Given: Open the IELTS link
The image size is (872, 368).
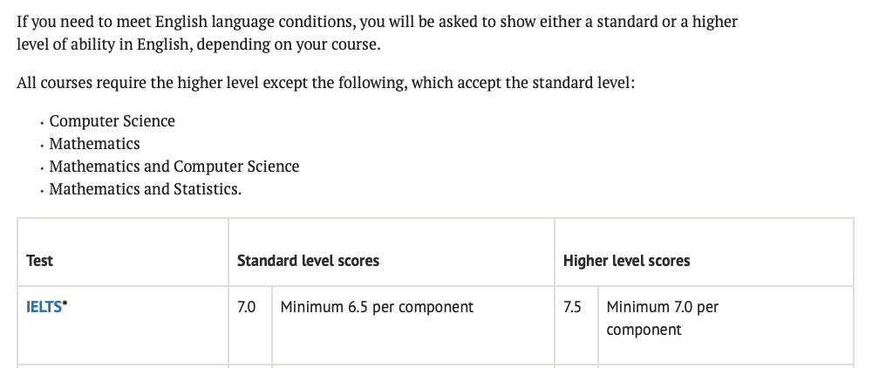Looking at the screenshot, I should click(x=44, y=307).
